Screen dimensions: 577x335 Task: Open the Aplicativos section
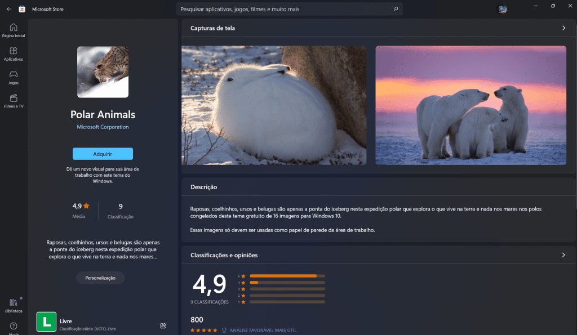14,54
